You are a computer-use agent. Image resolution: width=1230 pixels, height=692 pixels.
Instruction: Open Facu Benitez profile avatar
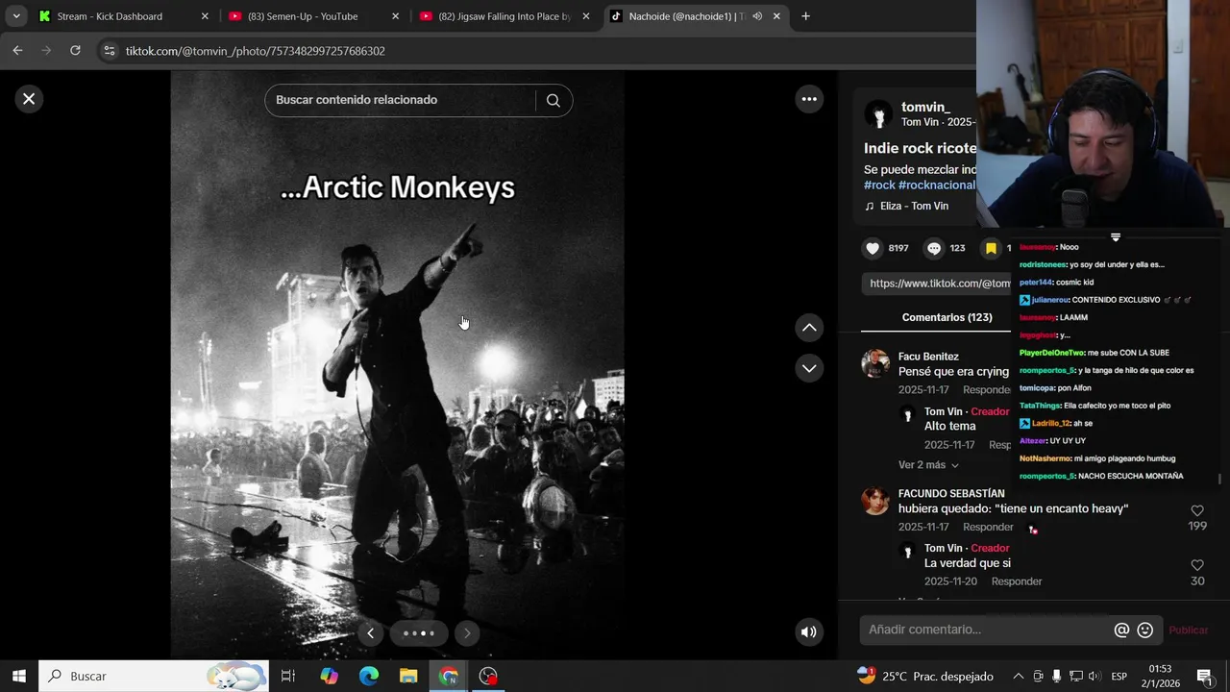pyautogui.click(x=875, y=363)
